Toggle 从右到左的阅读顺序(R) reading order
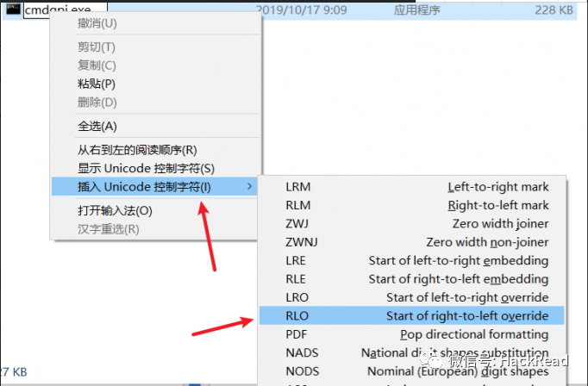Screen dimensions: 588x386 tap(155, 150)
